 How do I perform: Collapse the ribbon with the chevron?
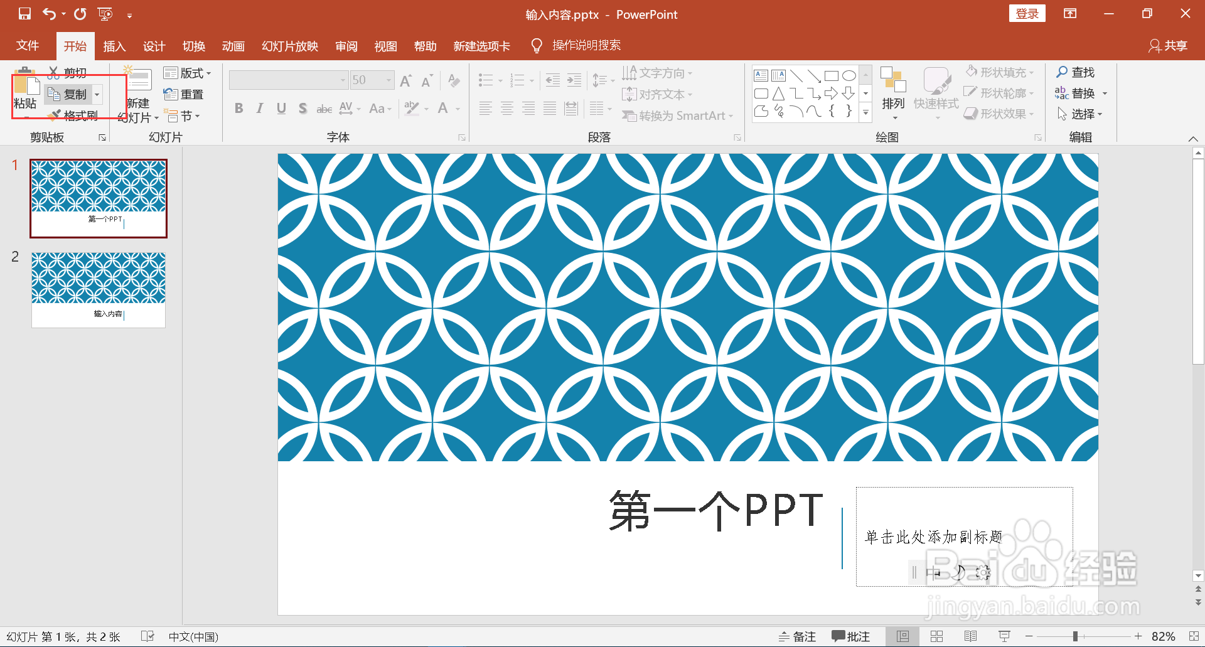tap(1193, 139)
